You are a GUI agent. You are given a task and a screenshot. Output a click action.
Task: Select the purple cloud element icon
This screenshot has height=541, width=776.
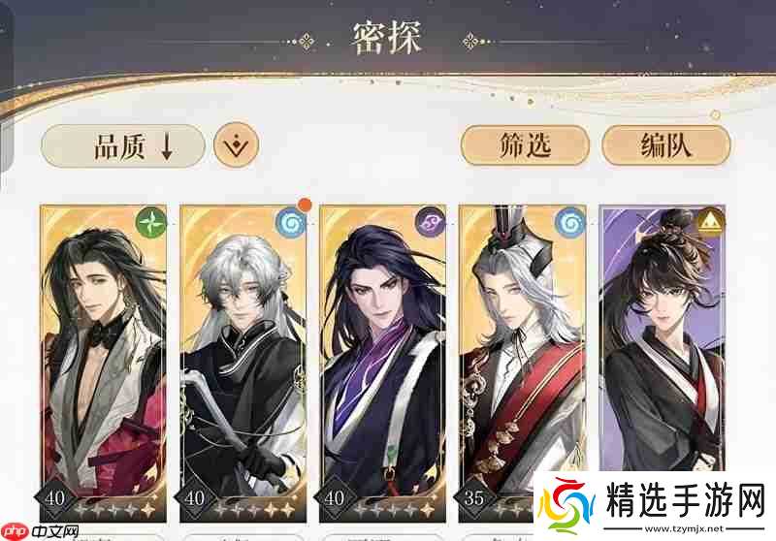(x=430, y=223)
